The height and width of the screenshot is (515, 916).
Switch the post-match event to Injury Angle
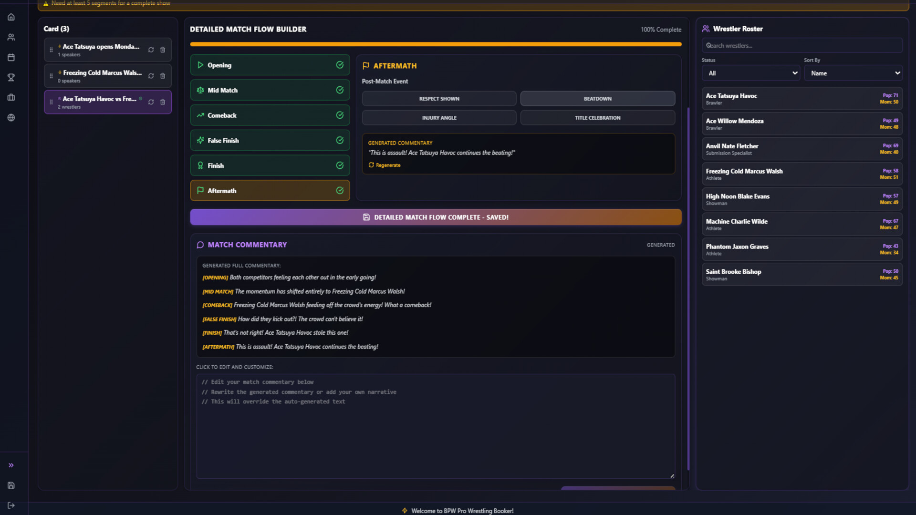click(x=438, y=117)
